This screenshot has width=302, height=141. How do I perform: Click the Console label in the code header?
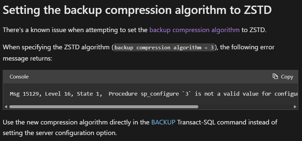coord(19,77)
